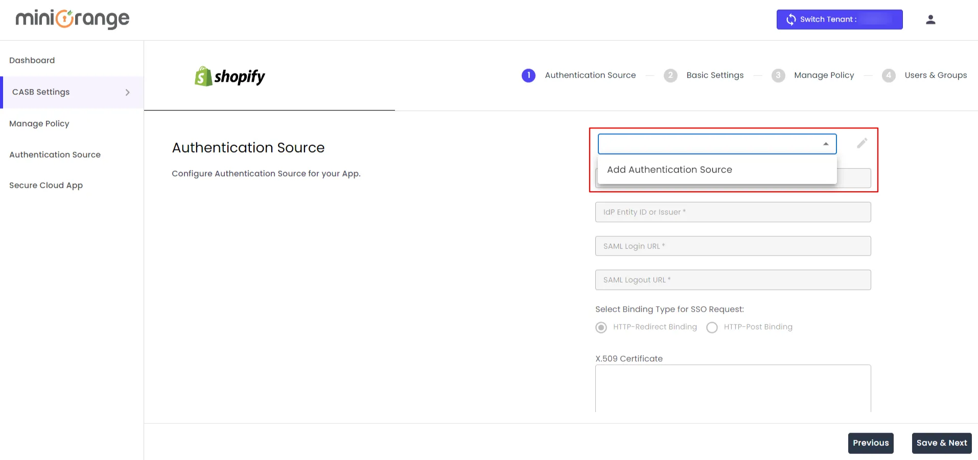Open Manage Policy in sidebar
Viewport: 978px width, 460px height.
click(x=39, y=123)
